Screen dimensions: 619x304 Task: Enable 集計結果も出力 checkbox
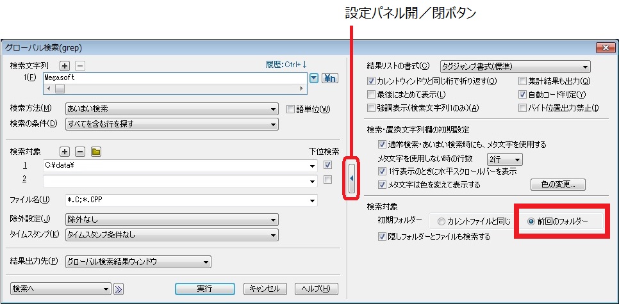(x=522, y=81)
